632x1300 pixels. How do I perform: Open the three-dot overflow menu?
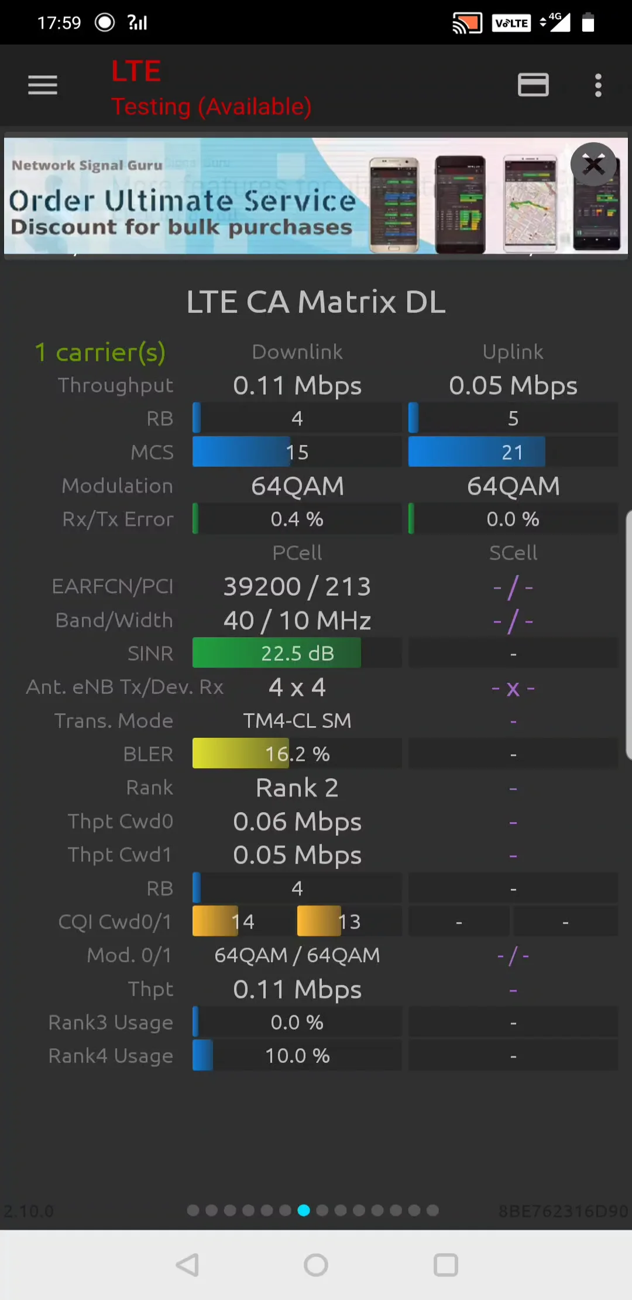coord(597,85)
